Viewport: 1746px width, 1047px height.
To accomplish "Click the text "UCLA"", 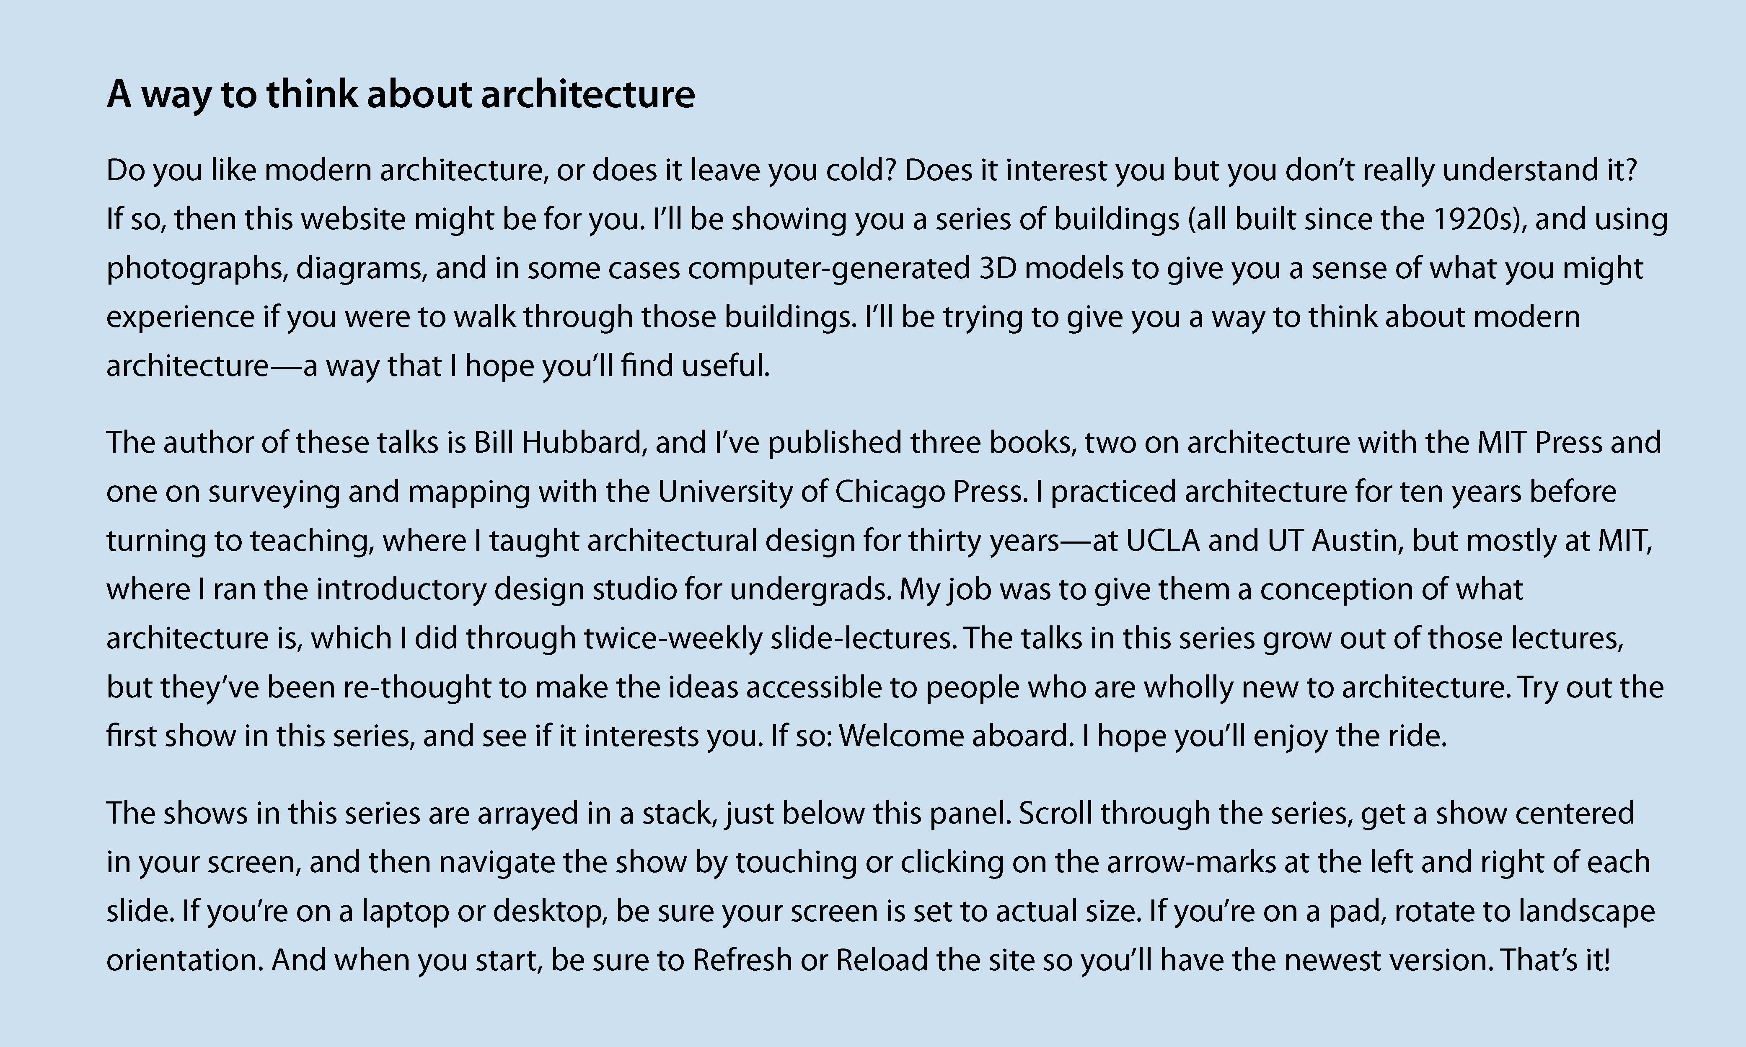I will (1162, 540).
